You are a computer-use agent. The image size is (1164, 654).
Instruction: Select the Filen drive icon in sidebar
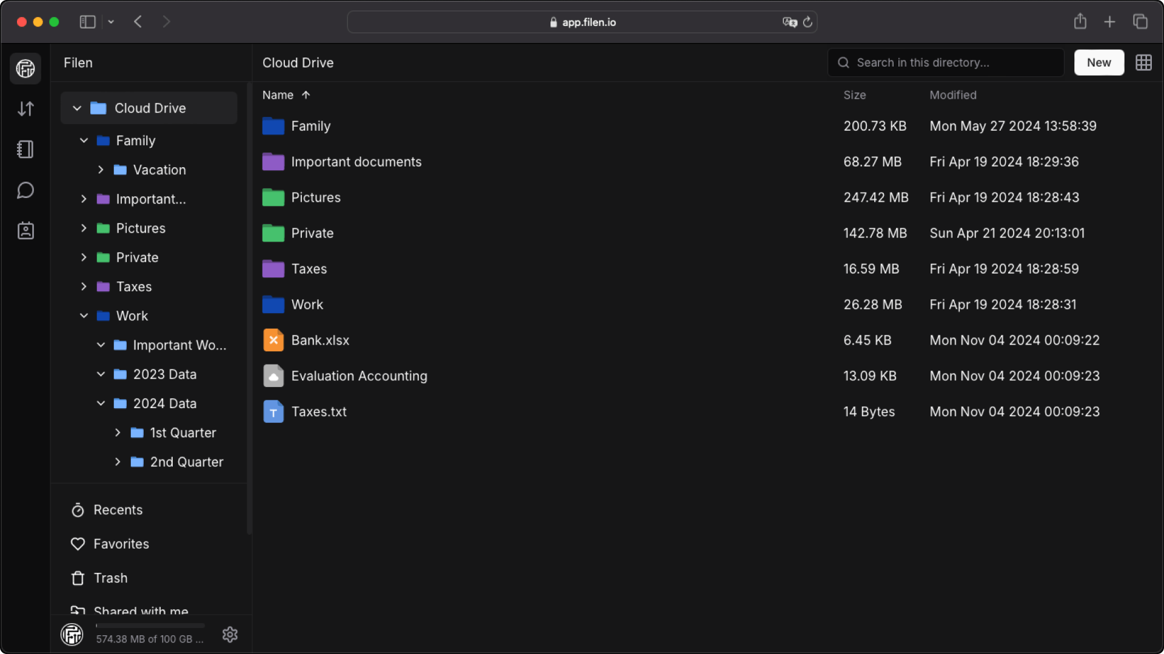25,68
